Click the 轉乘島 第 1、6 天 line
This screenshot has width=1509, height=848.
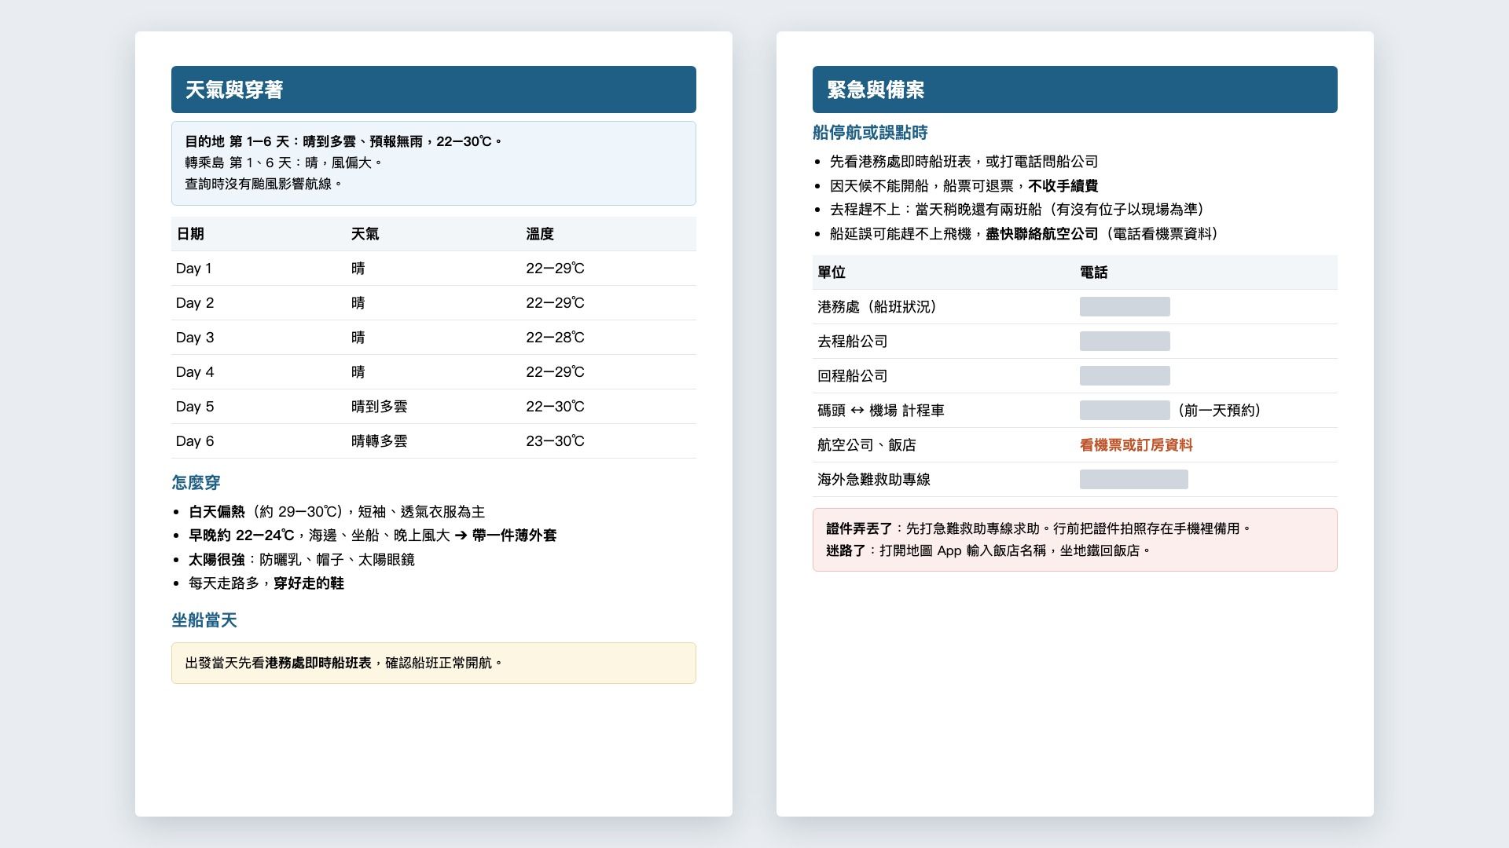[x=284, y=163]
